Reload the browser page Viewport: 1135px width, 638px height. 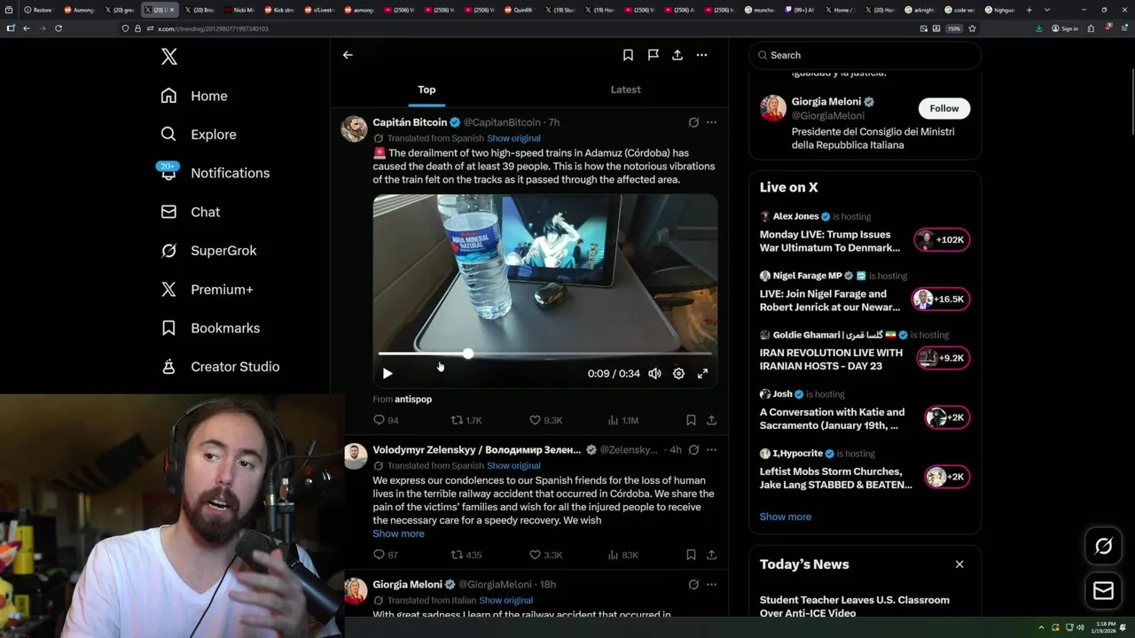point(59,28)
